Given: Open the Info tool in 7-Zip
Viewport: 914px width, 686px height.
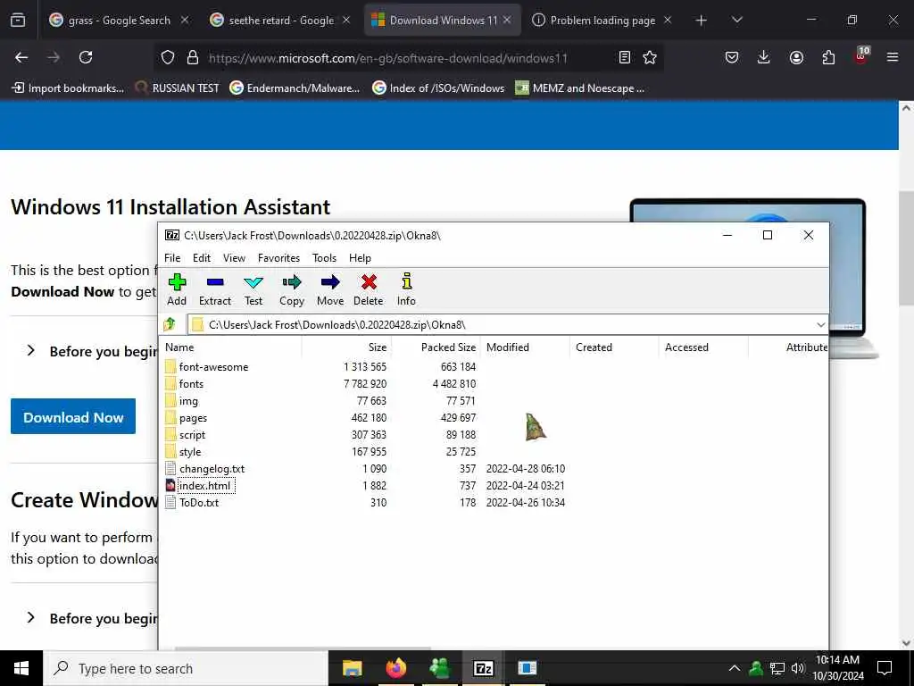Looking at the screenshot, I should 406,290.
